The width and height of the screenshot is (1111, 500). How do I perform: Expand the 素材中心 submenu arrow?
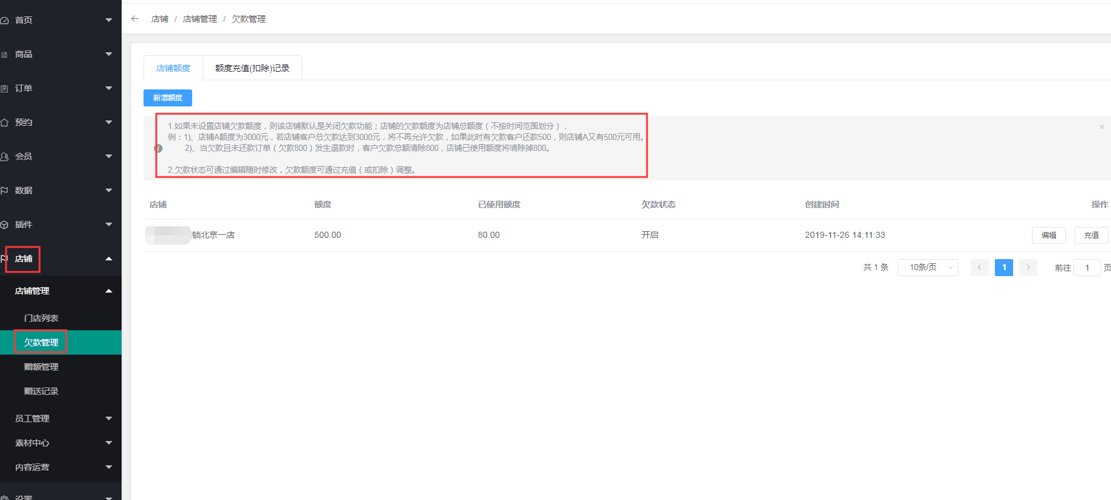(x=109, y=443)
